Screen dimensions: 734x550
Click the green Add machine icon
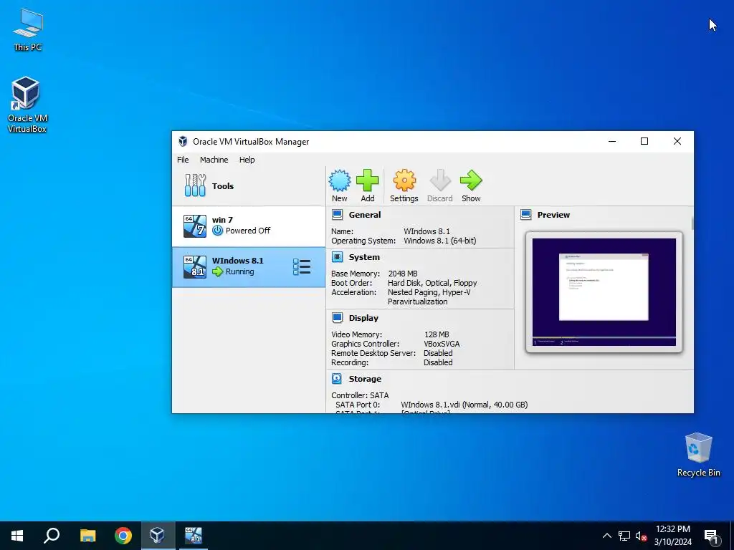tap(368, 180)
